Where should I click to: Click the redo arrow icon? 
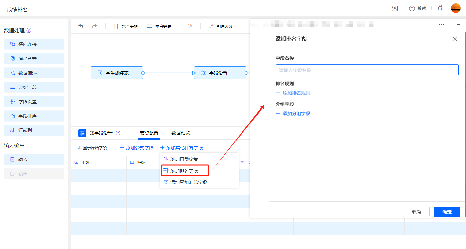click(x=95, y=26)
